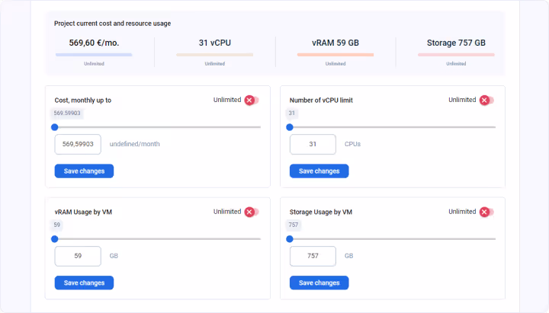The width and height of the screenshot is (549, 313).
Task: Click the 'vRAM Usage by VM' label
Action: [83, 212]
